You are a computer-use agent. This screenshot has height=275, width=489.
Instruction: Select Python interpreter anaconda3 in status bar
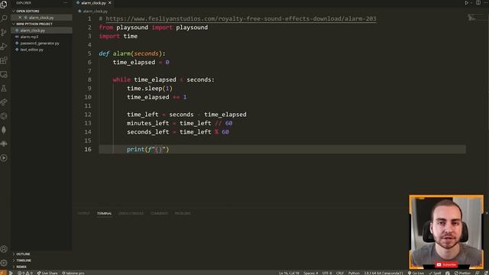click(384, 273)
